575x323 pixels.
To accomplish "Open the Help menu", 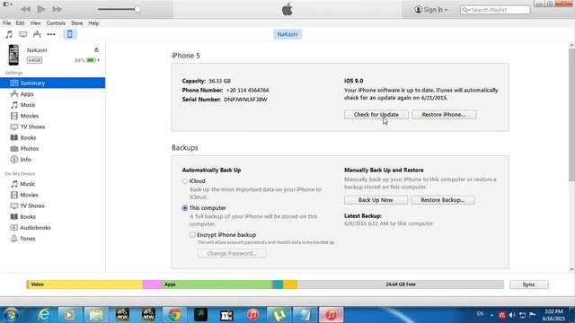I will click(x=93, y=23).
